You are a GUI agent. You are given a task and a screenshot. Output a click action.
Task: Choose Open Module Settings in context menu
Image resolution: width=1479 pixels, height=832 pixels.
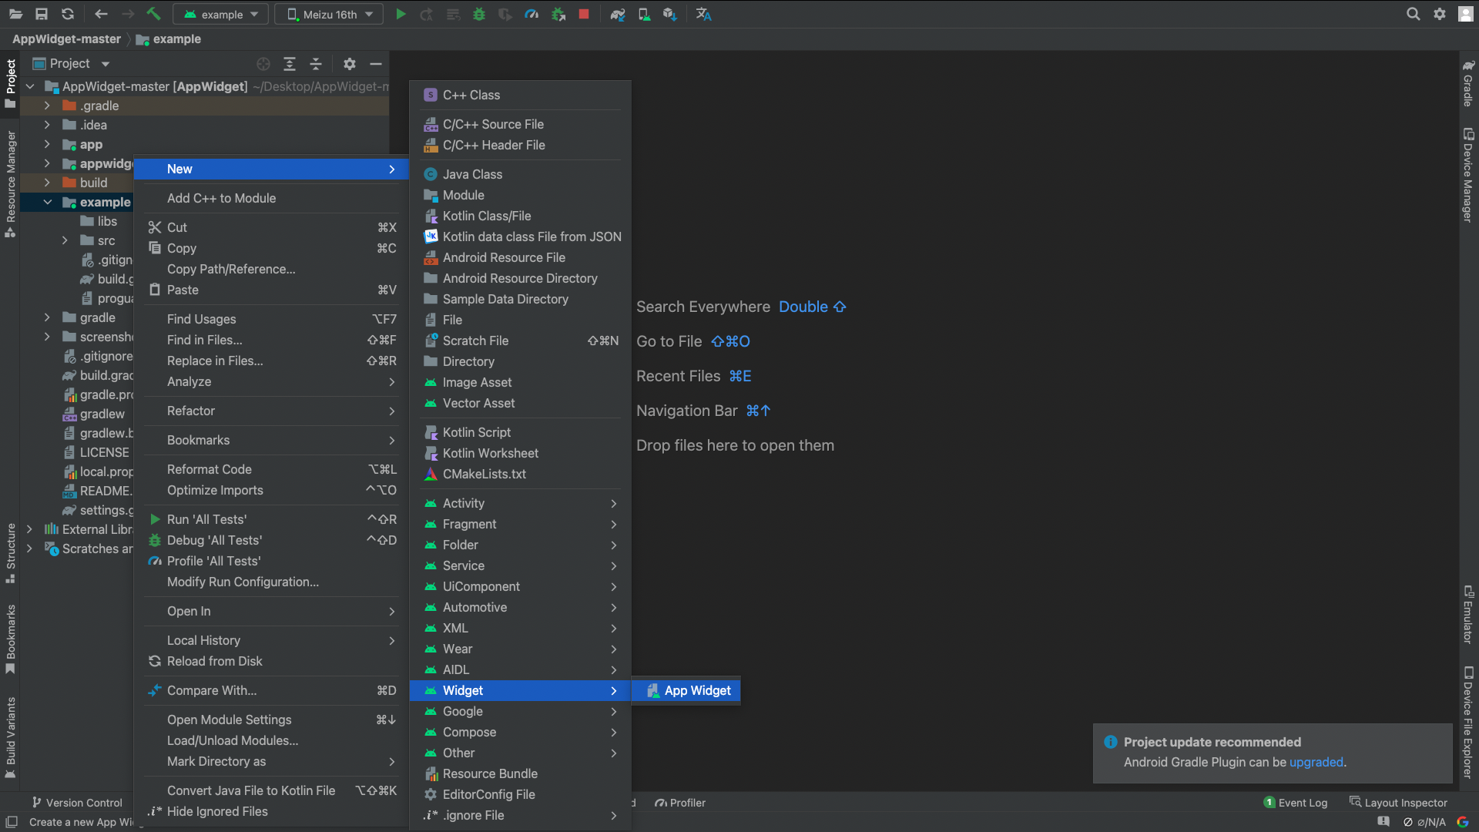click(x=272, y=720)
